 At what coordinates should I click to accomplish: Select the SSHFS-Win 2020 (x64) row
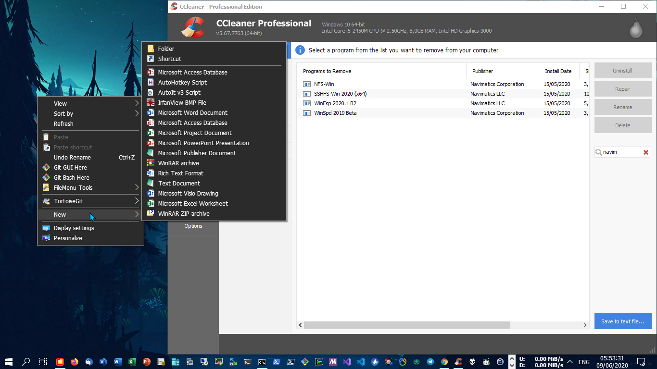pyautogui.click(x=443, y=94)
